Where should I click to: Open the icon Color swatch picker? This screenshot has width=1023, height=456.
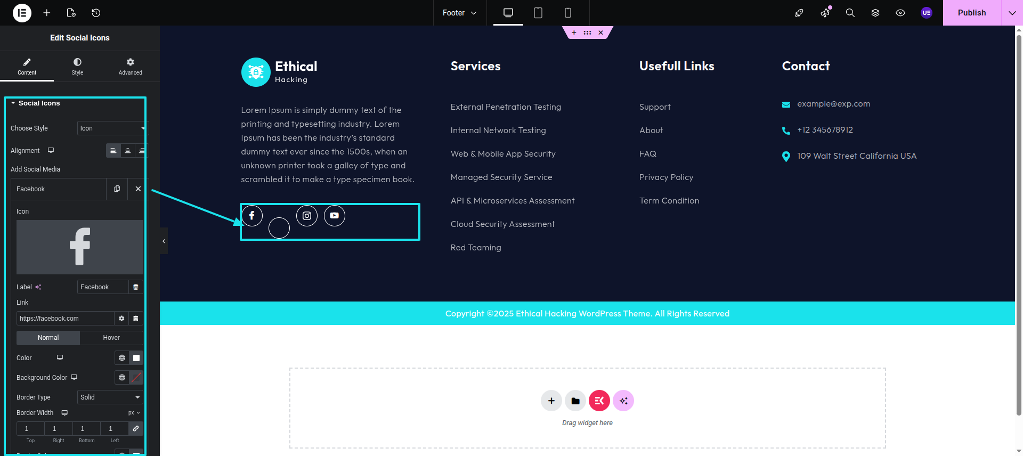click(136, 358)
